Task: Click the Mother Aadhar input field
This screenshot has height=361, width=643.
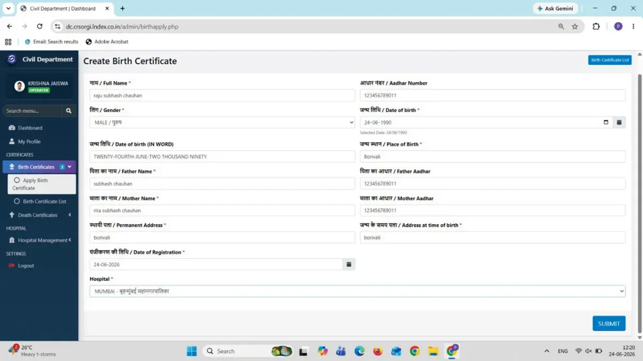Action: (492, 210)
